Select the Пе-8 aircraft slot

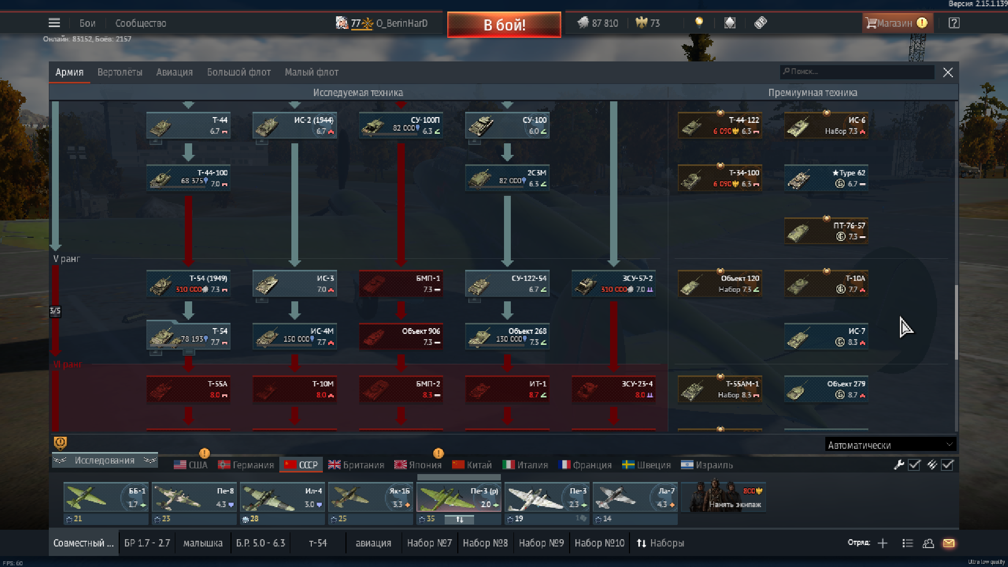pos(194,497)
